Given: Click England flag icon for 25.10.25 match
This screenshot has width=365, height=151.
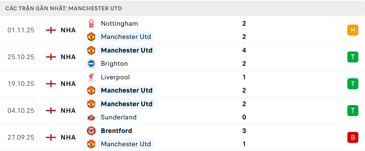Looking at the screenshot, I should (x=51, y=57).
